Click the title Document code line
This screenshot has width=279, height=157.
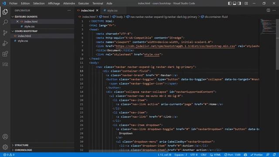tap(115, 51)
